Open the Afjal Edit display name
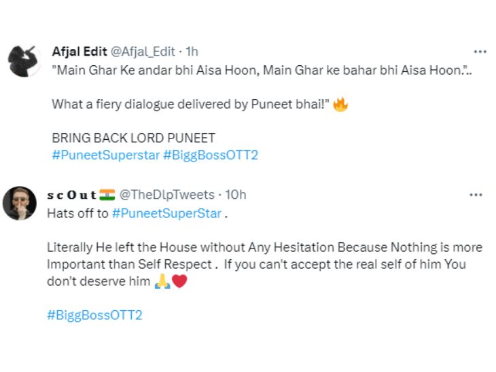This screenshot has width=496, height=372. 79,52
